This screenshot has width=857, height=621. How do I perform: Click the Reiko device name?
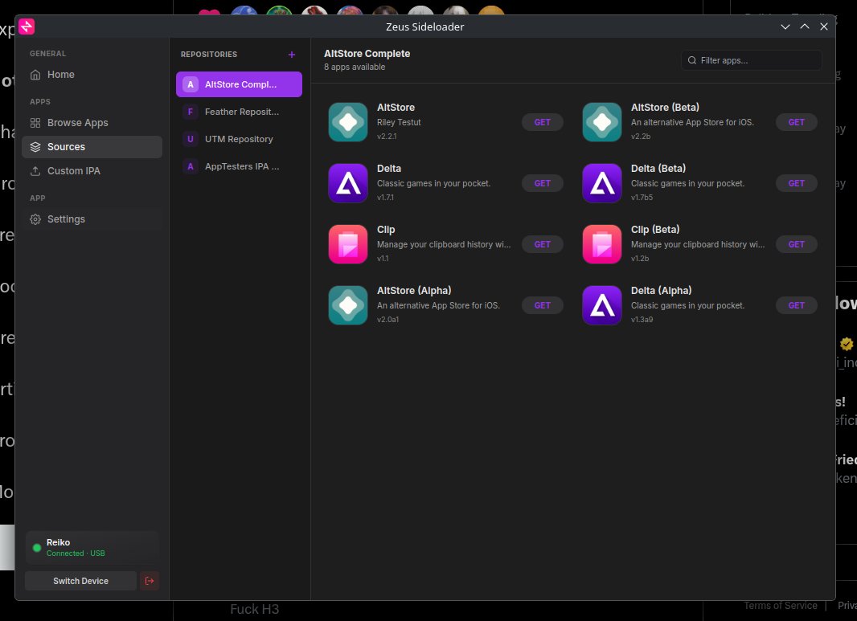[58, 542]
